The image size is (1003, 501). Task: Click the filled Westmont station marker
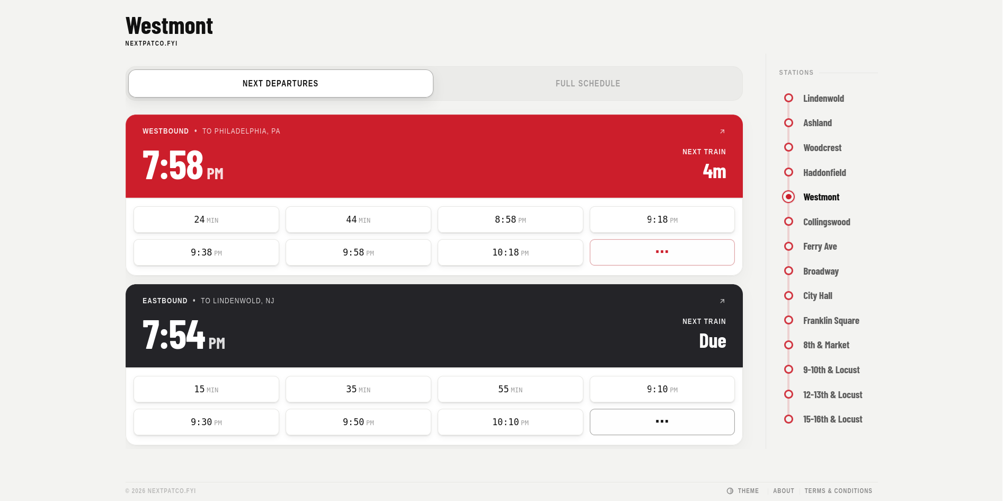(x=788, y=197)
